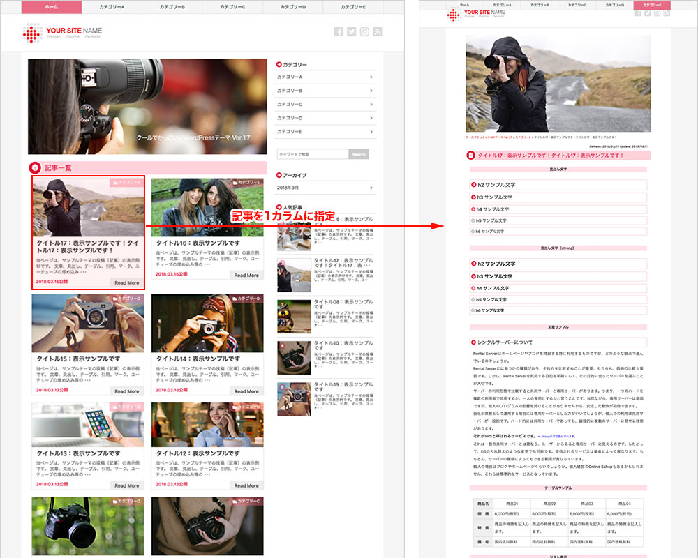Select the ホーム tab in left page navigation
698x558 pixels.
[x=52, y=7]
